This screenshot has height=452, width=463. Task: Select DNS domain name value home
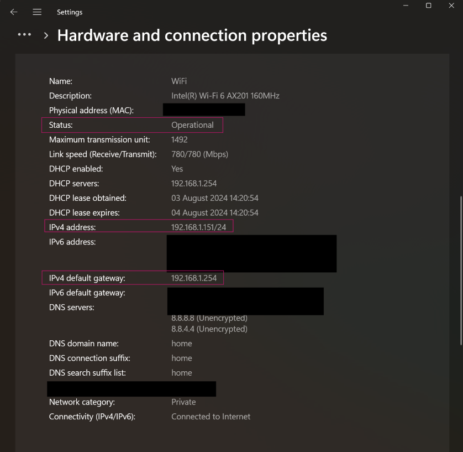[x=182, y=344]
